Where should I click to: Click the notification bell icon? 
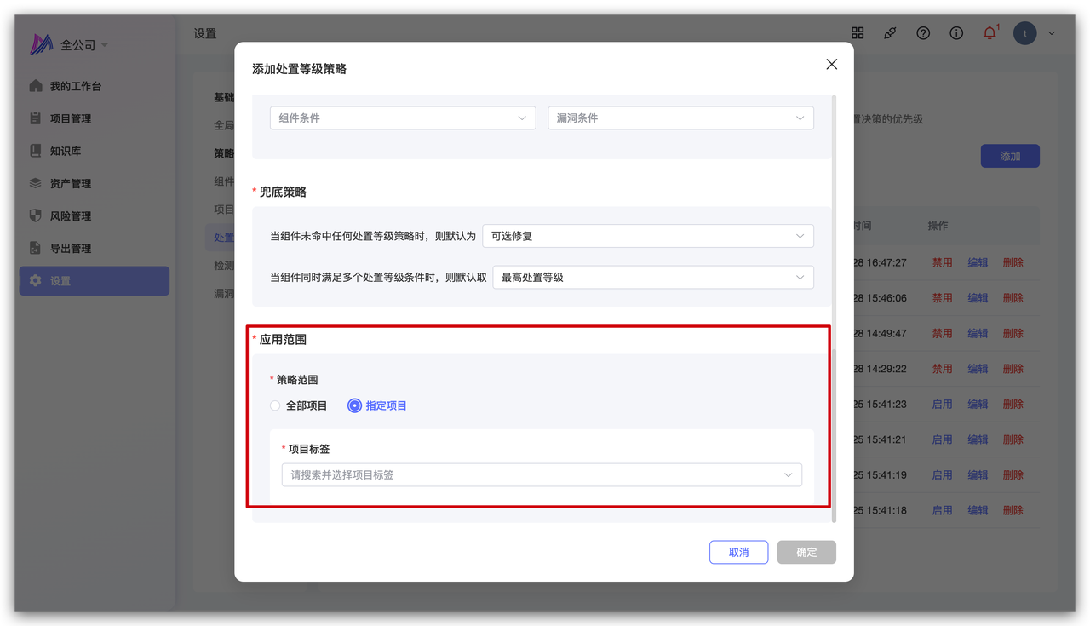990,33
